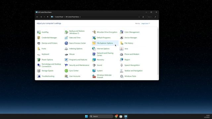Click the Sound speaker icon
Viewport: 212px width, 119px height.
94,65
